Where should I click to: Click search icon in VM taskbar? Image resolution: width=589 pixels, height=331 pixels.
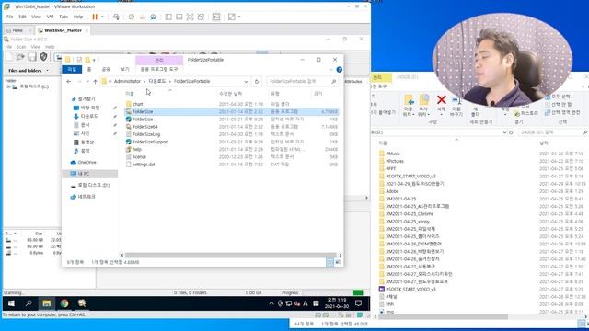[x=29, y=303]
